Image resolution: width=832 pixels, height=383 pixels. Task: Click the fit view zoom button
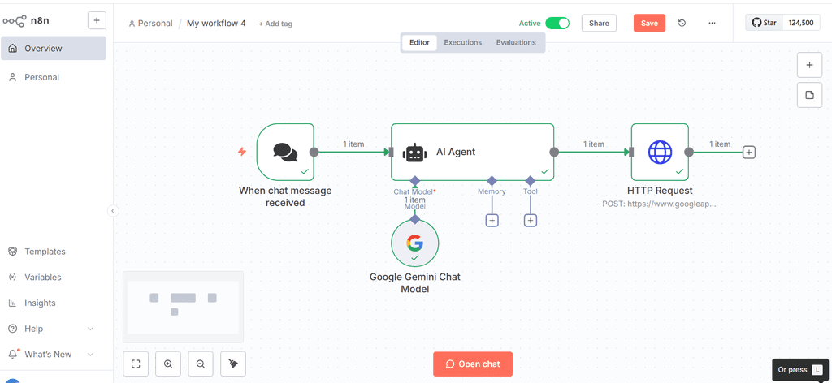[136, 364]
